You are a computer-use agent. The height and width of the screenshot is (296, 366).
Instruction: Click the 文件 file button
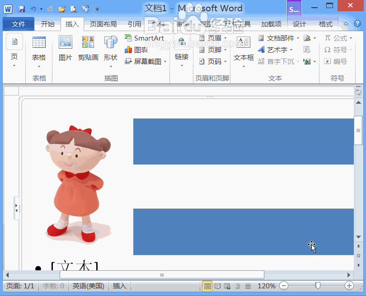coord(19,24)
